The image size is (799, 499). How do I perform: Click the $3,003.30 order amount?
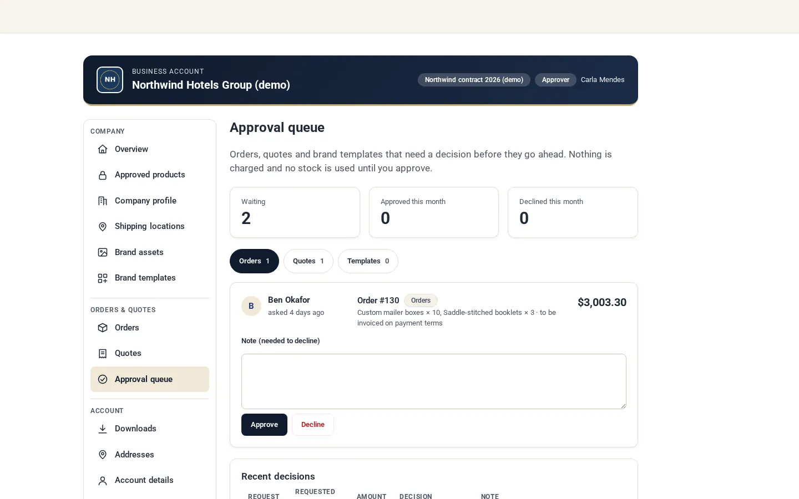coord(602,302)
